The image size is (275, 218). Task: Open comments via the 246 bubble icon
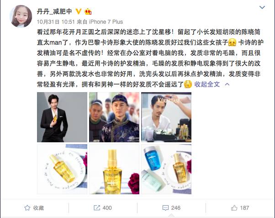click(x=171, y=208)
